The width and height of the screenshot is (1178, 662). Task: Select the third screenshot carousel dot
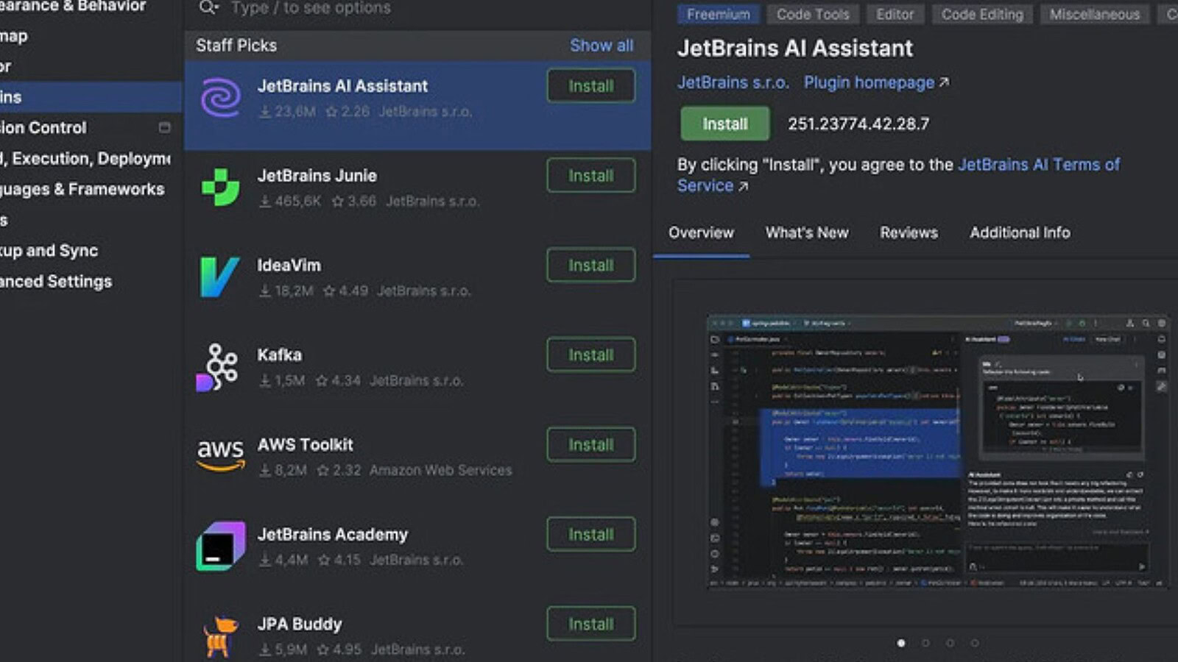click(950, 643)
